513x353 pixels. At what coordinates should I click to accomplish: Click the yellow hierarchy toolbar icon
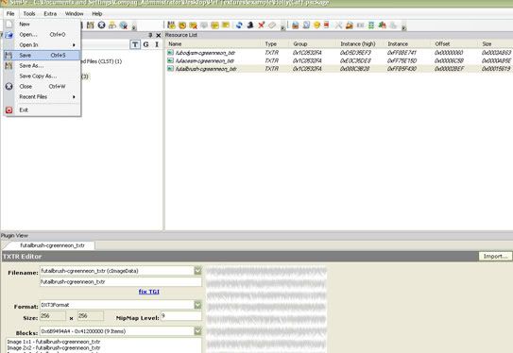112,25
